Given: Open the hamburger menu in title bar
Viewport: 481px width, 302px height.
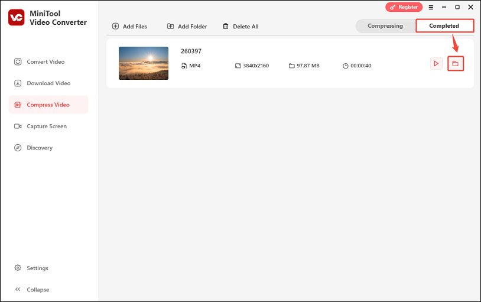Looking at the screenshot, I should (x=431, y=7).
